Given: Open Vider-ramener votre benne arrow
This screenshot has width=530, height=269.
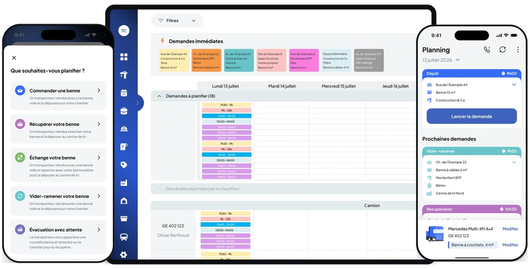Looking at the screenshot, I should click(x=99, y=196).
